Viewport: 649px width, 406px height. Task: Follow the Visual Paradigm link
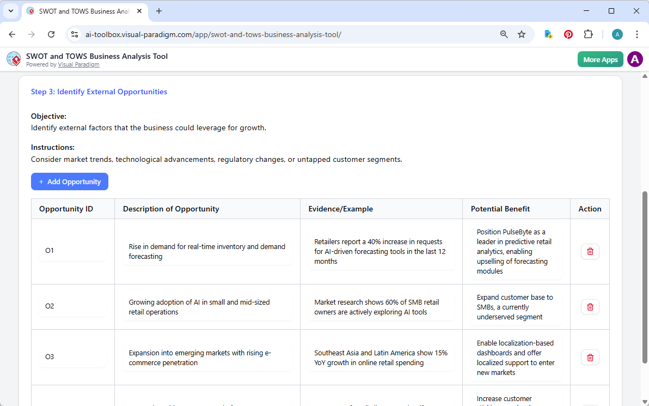click(78, 64)
